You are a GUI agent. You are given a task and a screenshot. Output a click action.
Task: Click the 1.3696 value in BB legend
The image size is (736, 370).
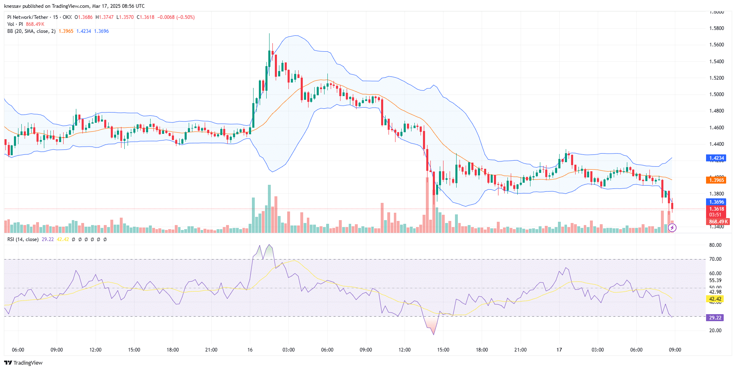pos(101,31)
